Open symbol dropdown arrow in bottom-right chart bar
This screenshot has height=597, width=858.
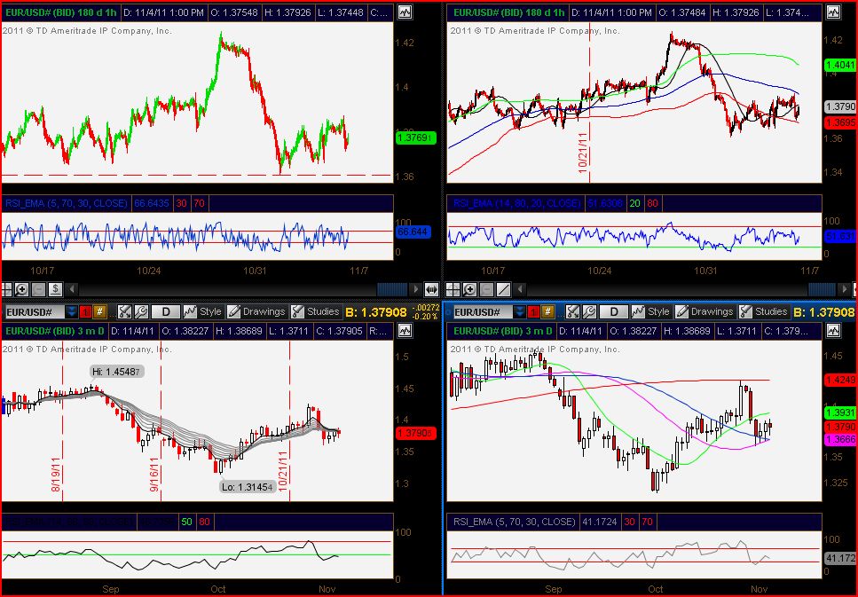point(519,312)
